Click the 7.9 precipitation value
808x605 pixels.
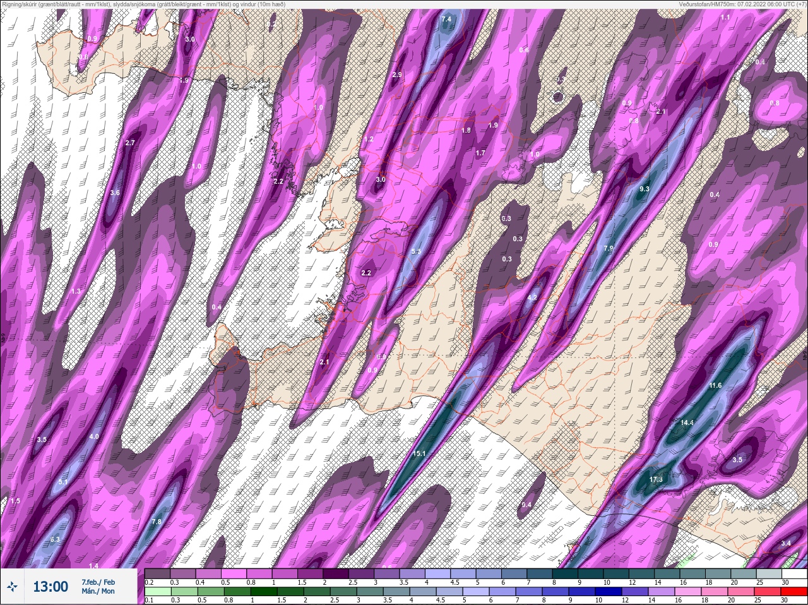point(609,248)
